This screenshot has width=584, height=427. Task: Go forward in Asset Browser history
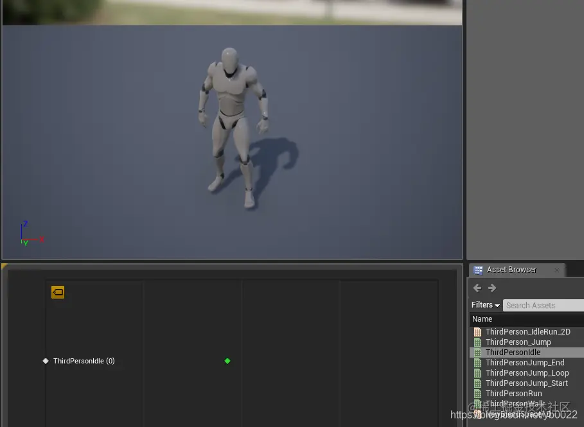492,288
